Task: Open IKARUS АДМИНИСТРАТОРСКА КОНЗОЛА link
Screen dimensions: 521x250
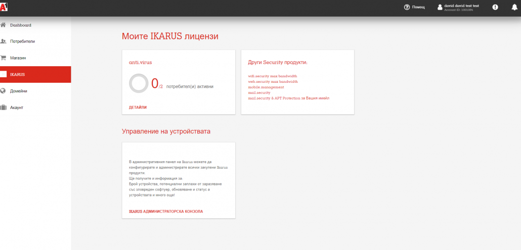Action: pos(166,211)
